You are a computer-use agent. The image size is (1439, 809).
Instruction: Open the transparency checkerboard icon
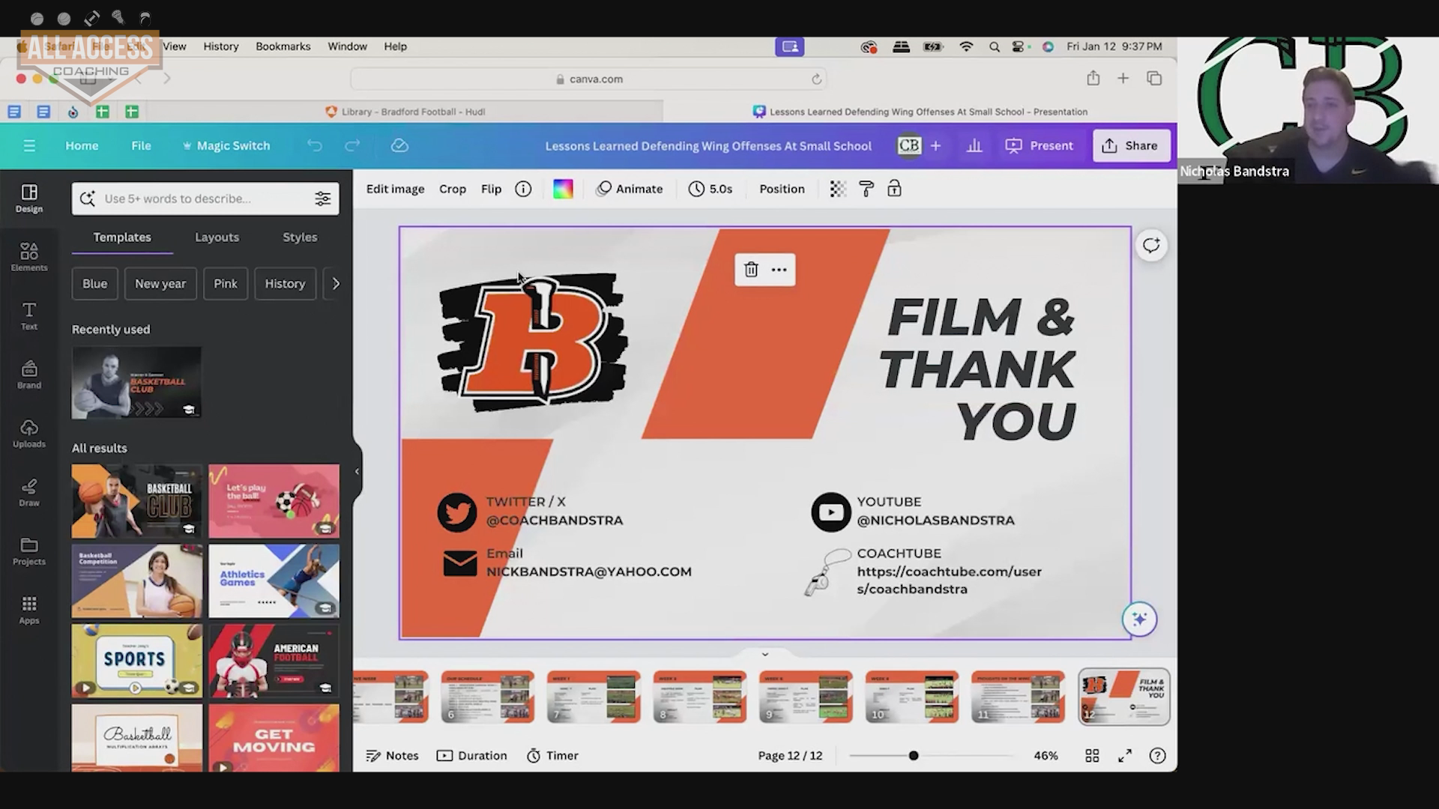(838, 189)
